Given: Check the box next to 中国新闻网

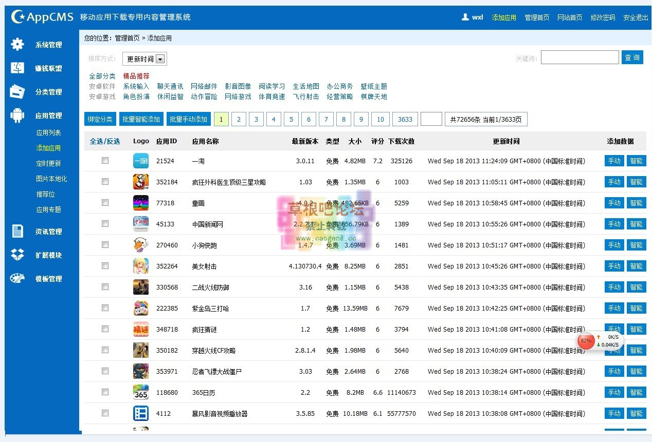Looking at the screenshot, I should tap(105, 224).
